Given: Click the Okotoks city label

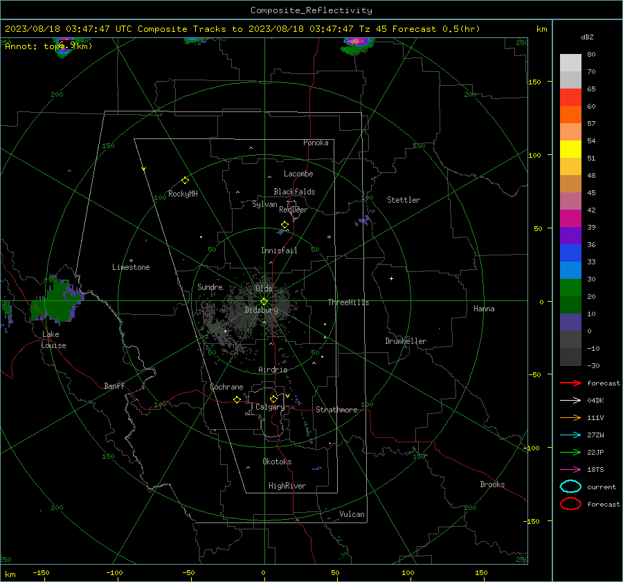Looking at the screenshot, I should pos(277,461).
